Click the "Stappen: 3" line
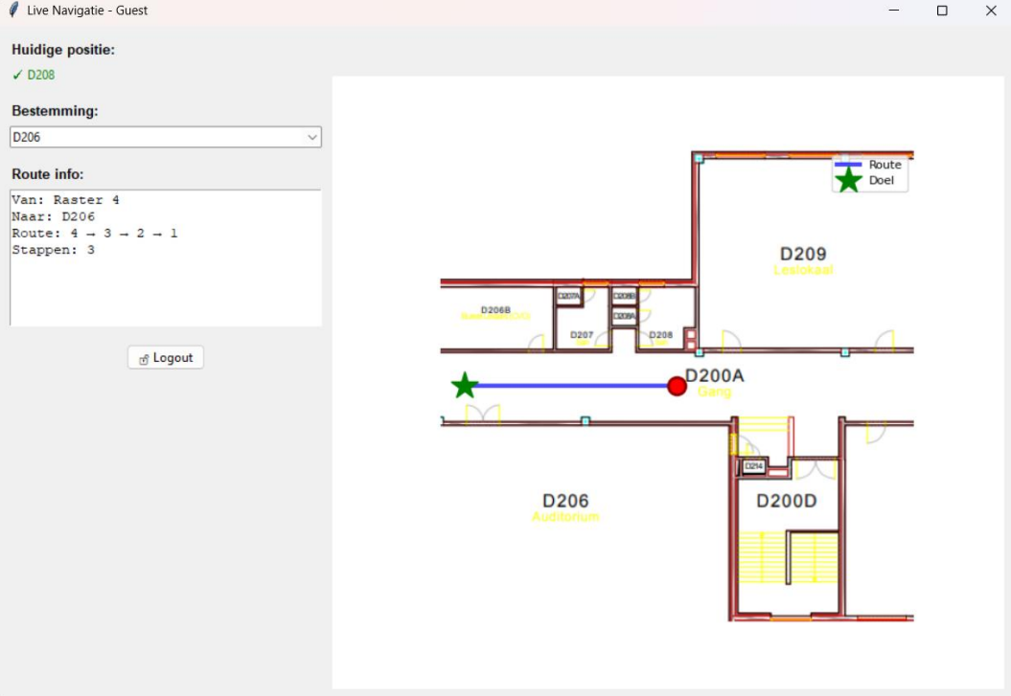Viewport: 1011px width, 696px height. (54, 250)
